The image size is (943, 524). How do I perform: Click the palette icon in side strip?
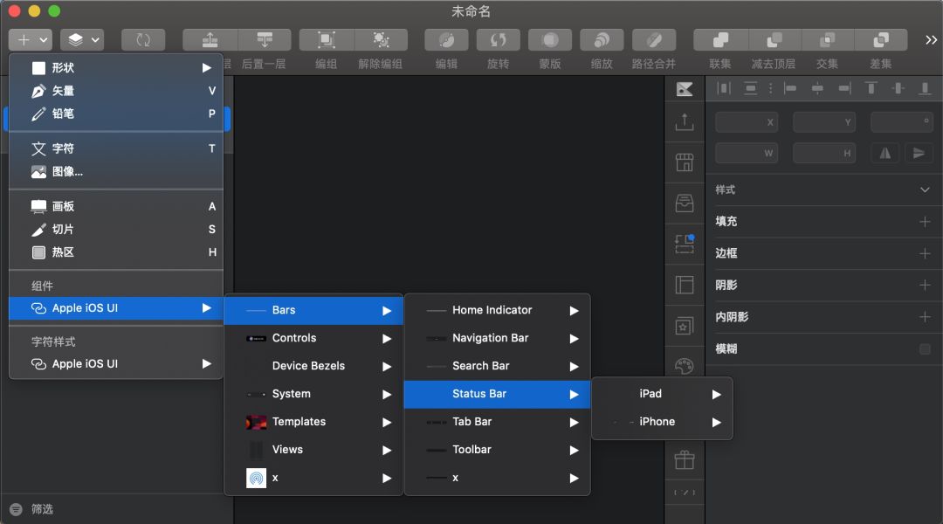pos(685,366)
